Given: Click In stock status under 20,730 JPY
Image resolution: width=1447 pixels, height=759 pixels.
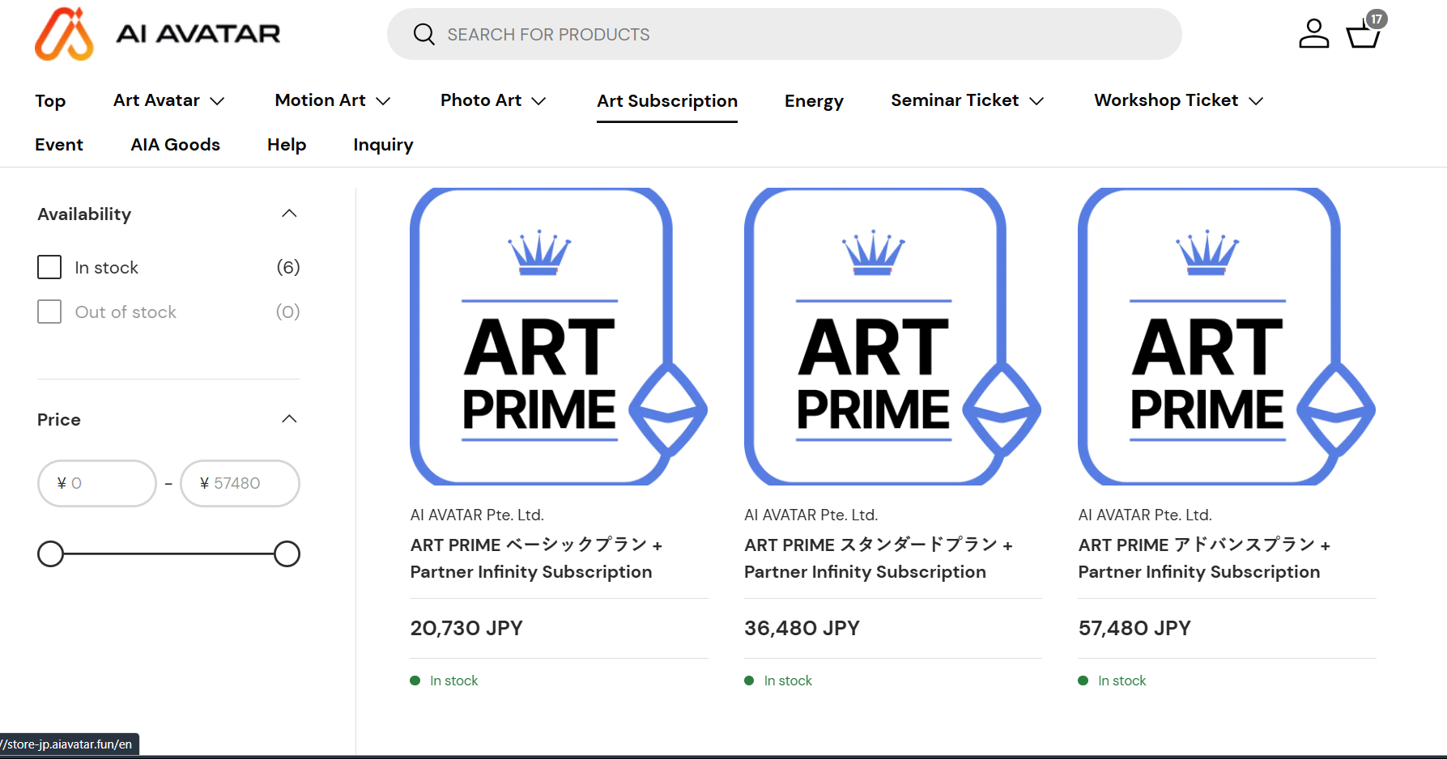Looking at the screenshot, I should tap(445, 681).
